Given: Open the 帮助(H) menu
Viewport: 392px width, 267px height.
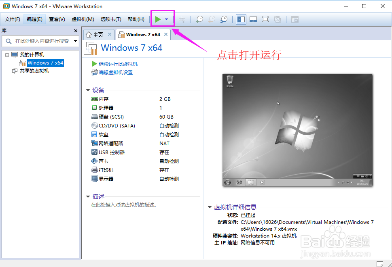Looking at the screenshot, I should (136, 19).
